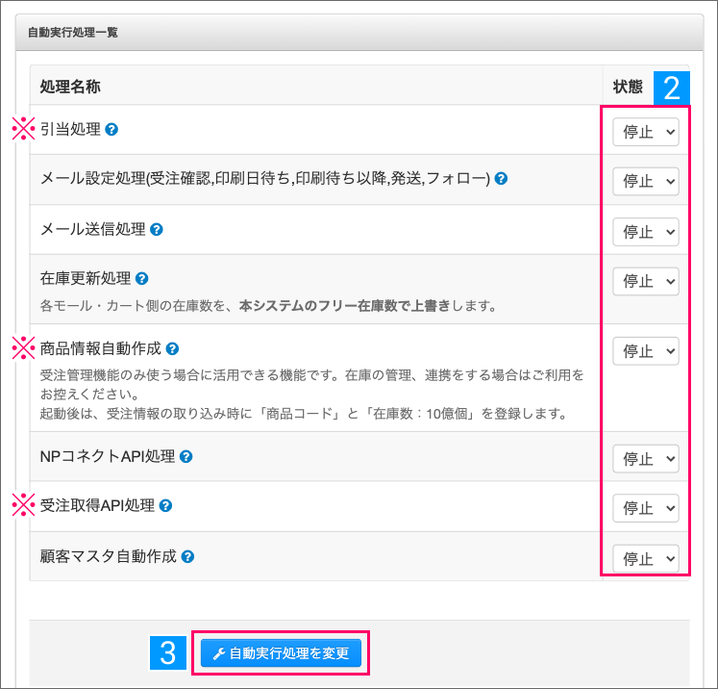Click the 自動実行処理を変更 button

click(282, 654)
